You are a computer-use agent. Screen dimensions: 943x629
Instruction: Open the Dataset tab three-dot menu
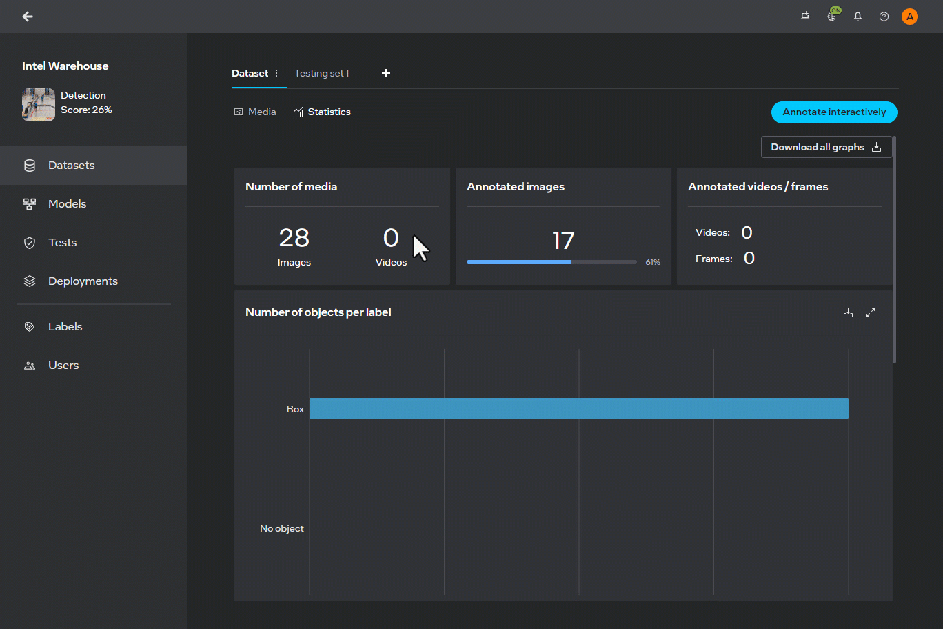276,73
